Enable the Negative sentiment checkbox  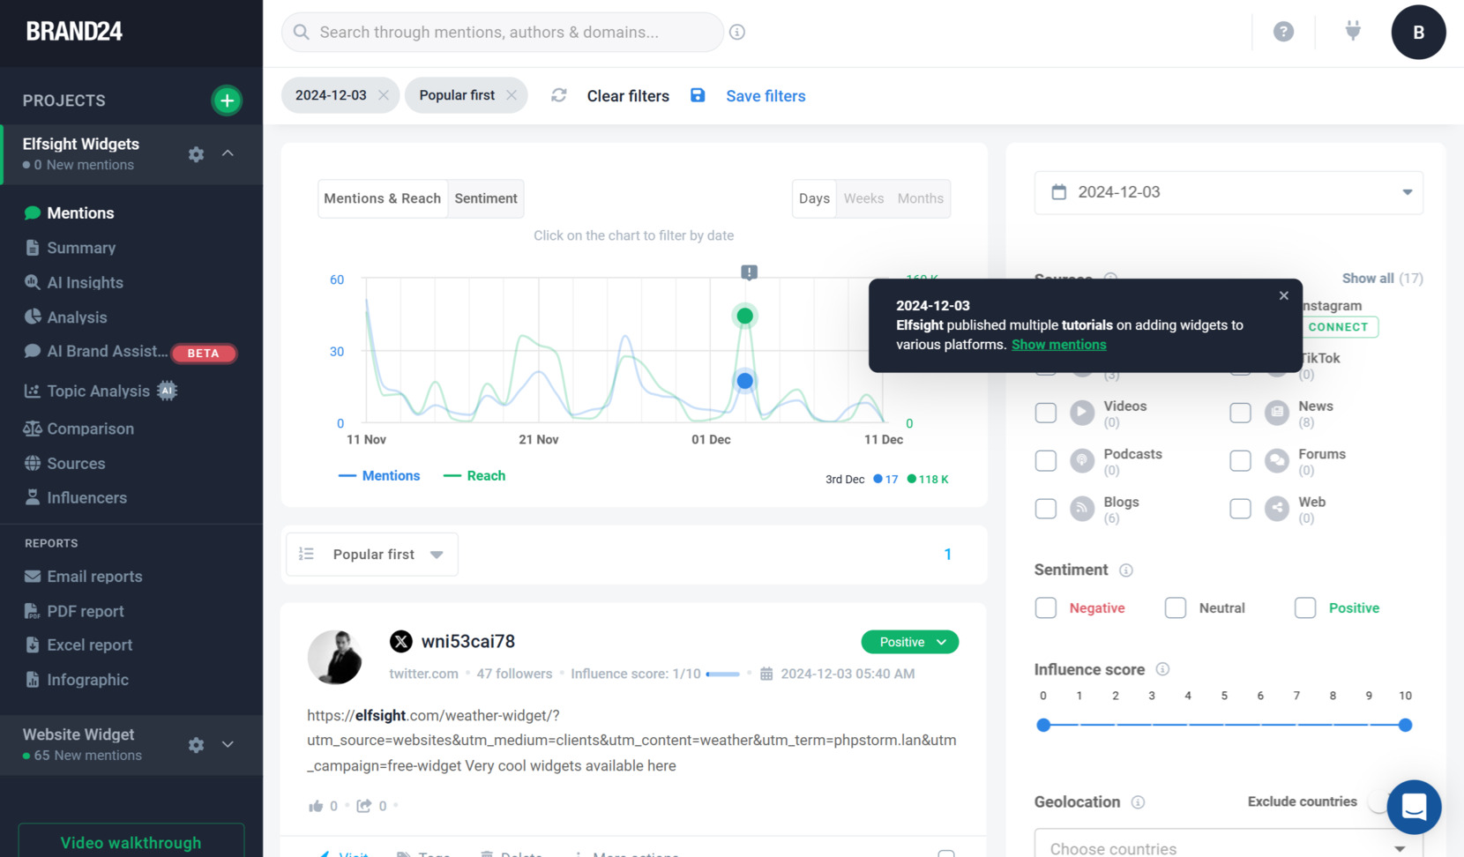(1045, 607)
